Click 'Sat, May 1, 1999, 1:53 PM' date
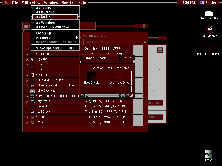 pyautogui.click(x=104, y=48)
